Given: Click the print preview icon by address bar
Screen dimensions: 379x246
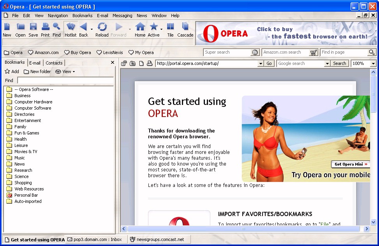Looking at the screenshot, I should [150, 63].
